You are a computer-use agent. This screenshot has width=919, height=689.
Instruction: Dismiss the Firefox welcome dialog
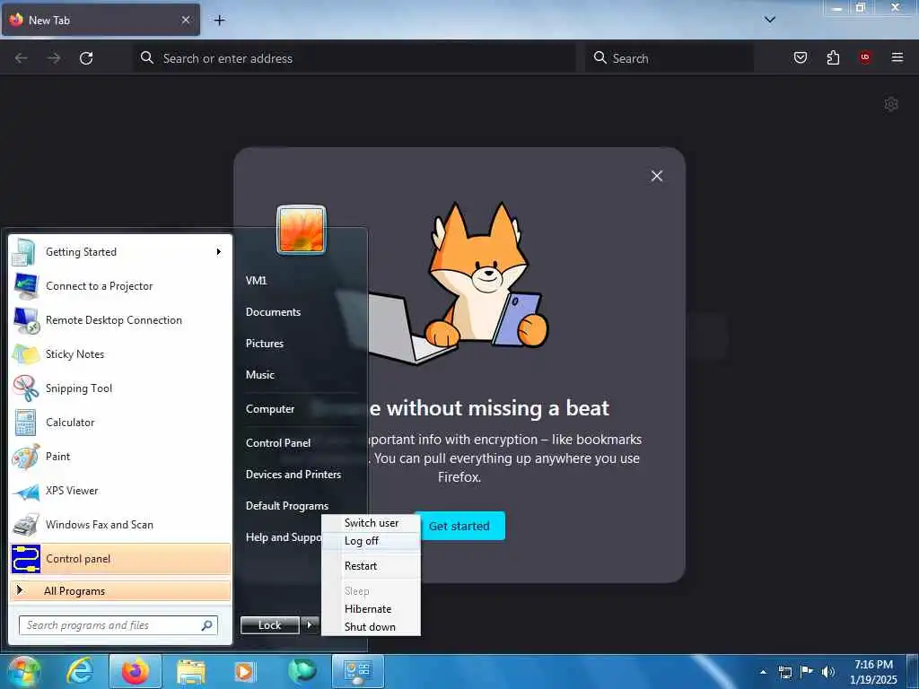pos(656,176)
